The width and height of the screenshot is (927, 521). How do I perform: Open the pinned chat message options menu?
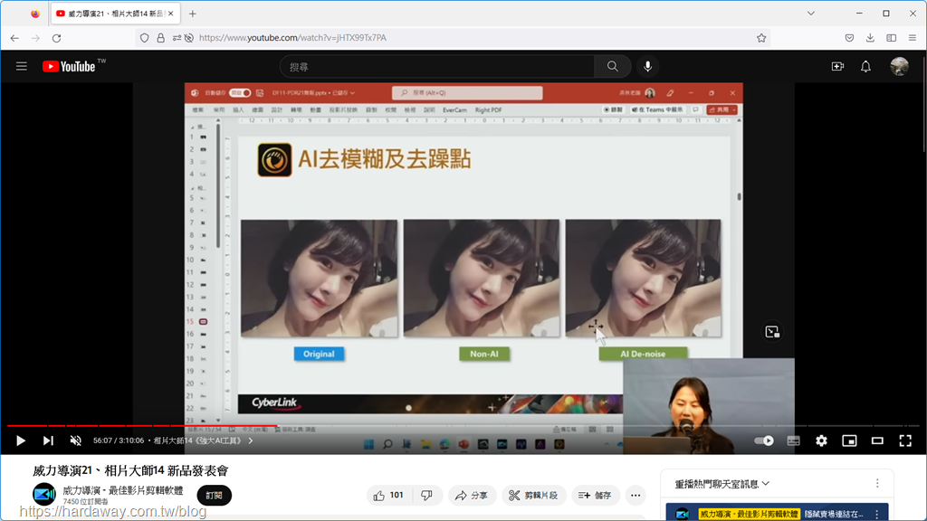click(877, 514)
